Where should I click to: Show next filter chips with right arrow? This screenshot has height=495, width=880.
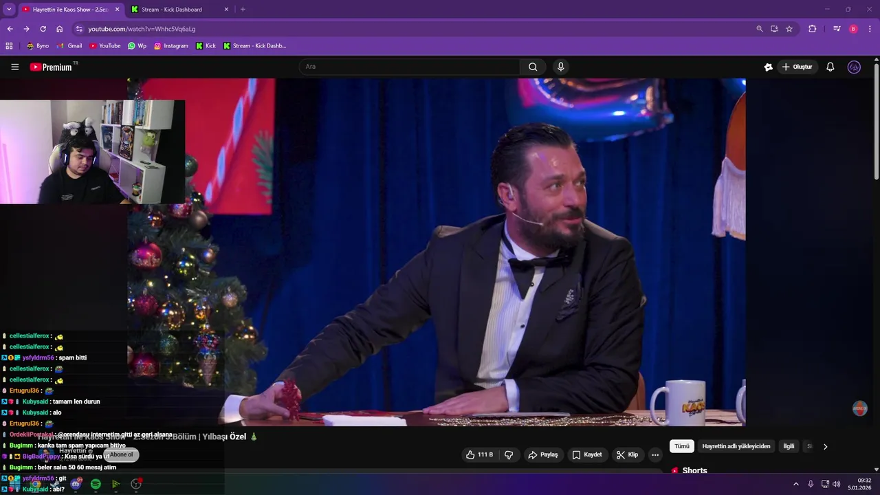click(x=825, y=446)
